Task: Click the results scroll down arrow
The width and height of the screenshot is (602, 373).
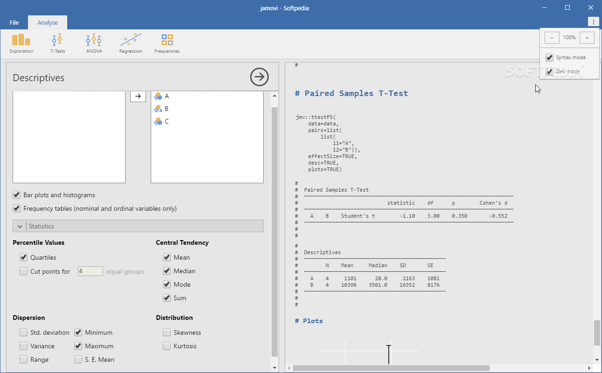Action: click(x=597, y=360)
